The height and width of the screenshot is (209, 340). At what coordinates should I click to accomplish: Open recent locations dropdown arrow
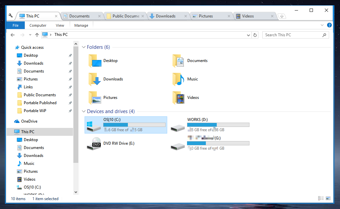point(30,35)
